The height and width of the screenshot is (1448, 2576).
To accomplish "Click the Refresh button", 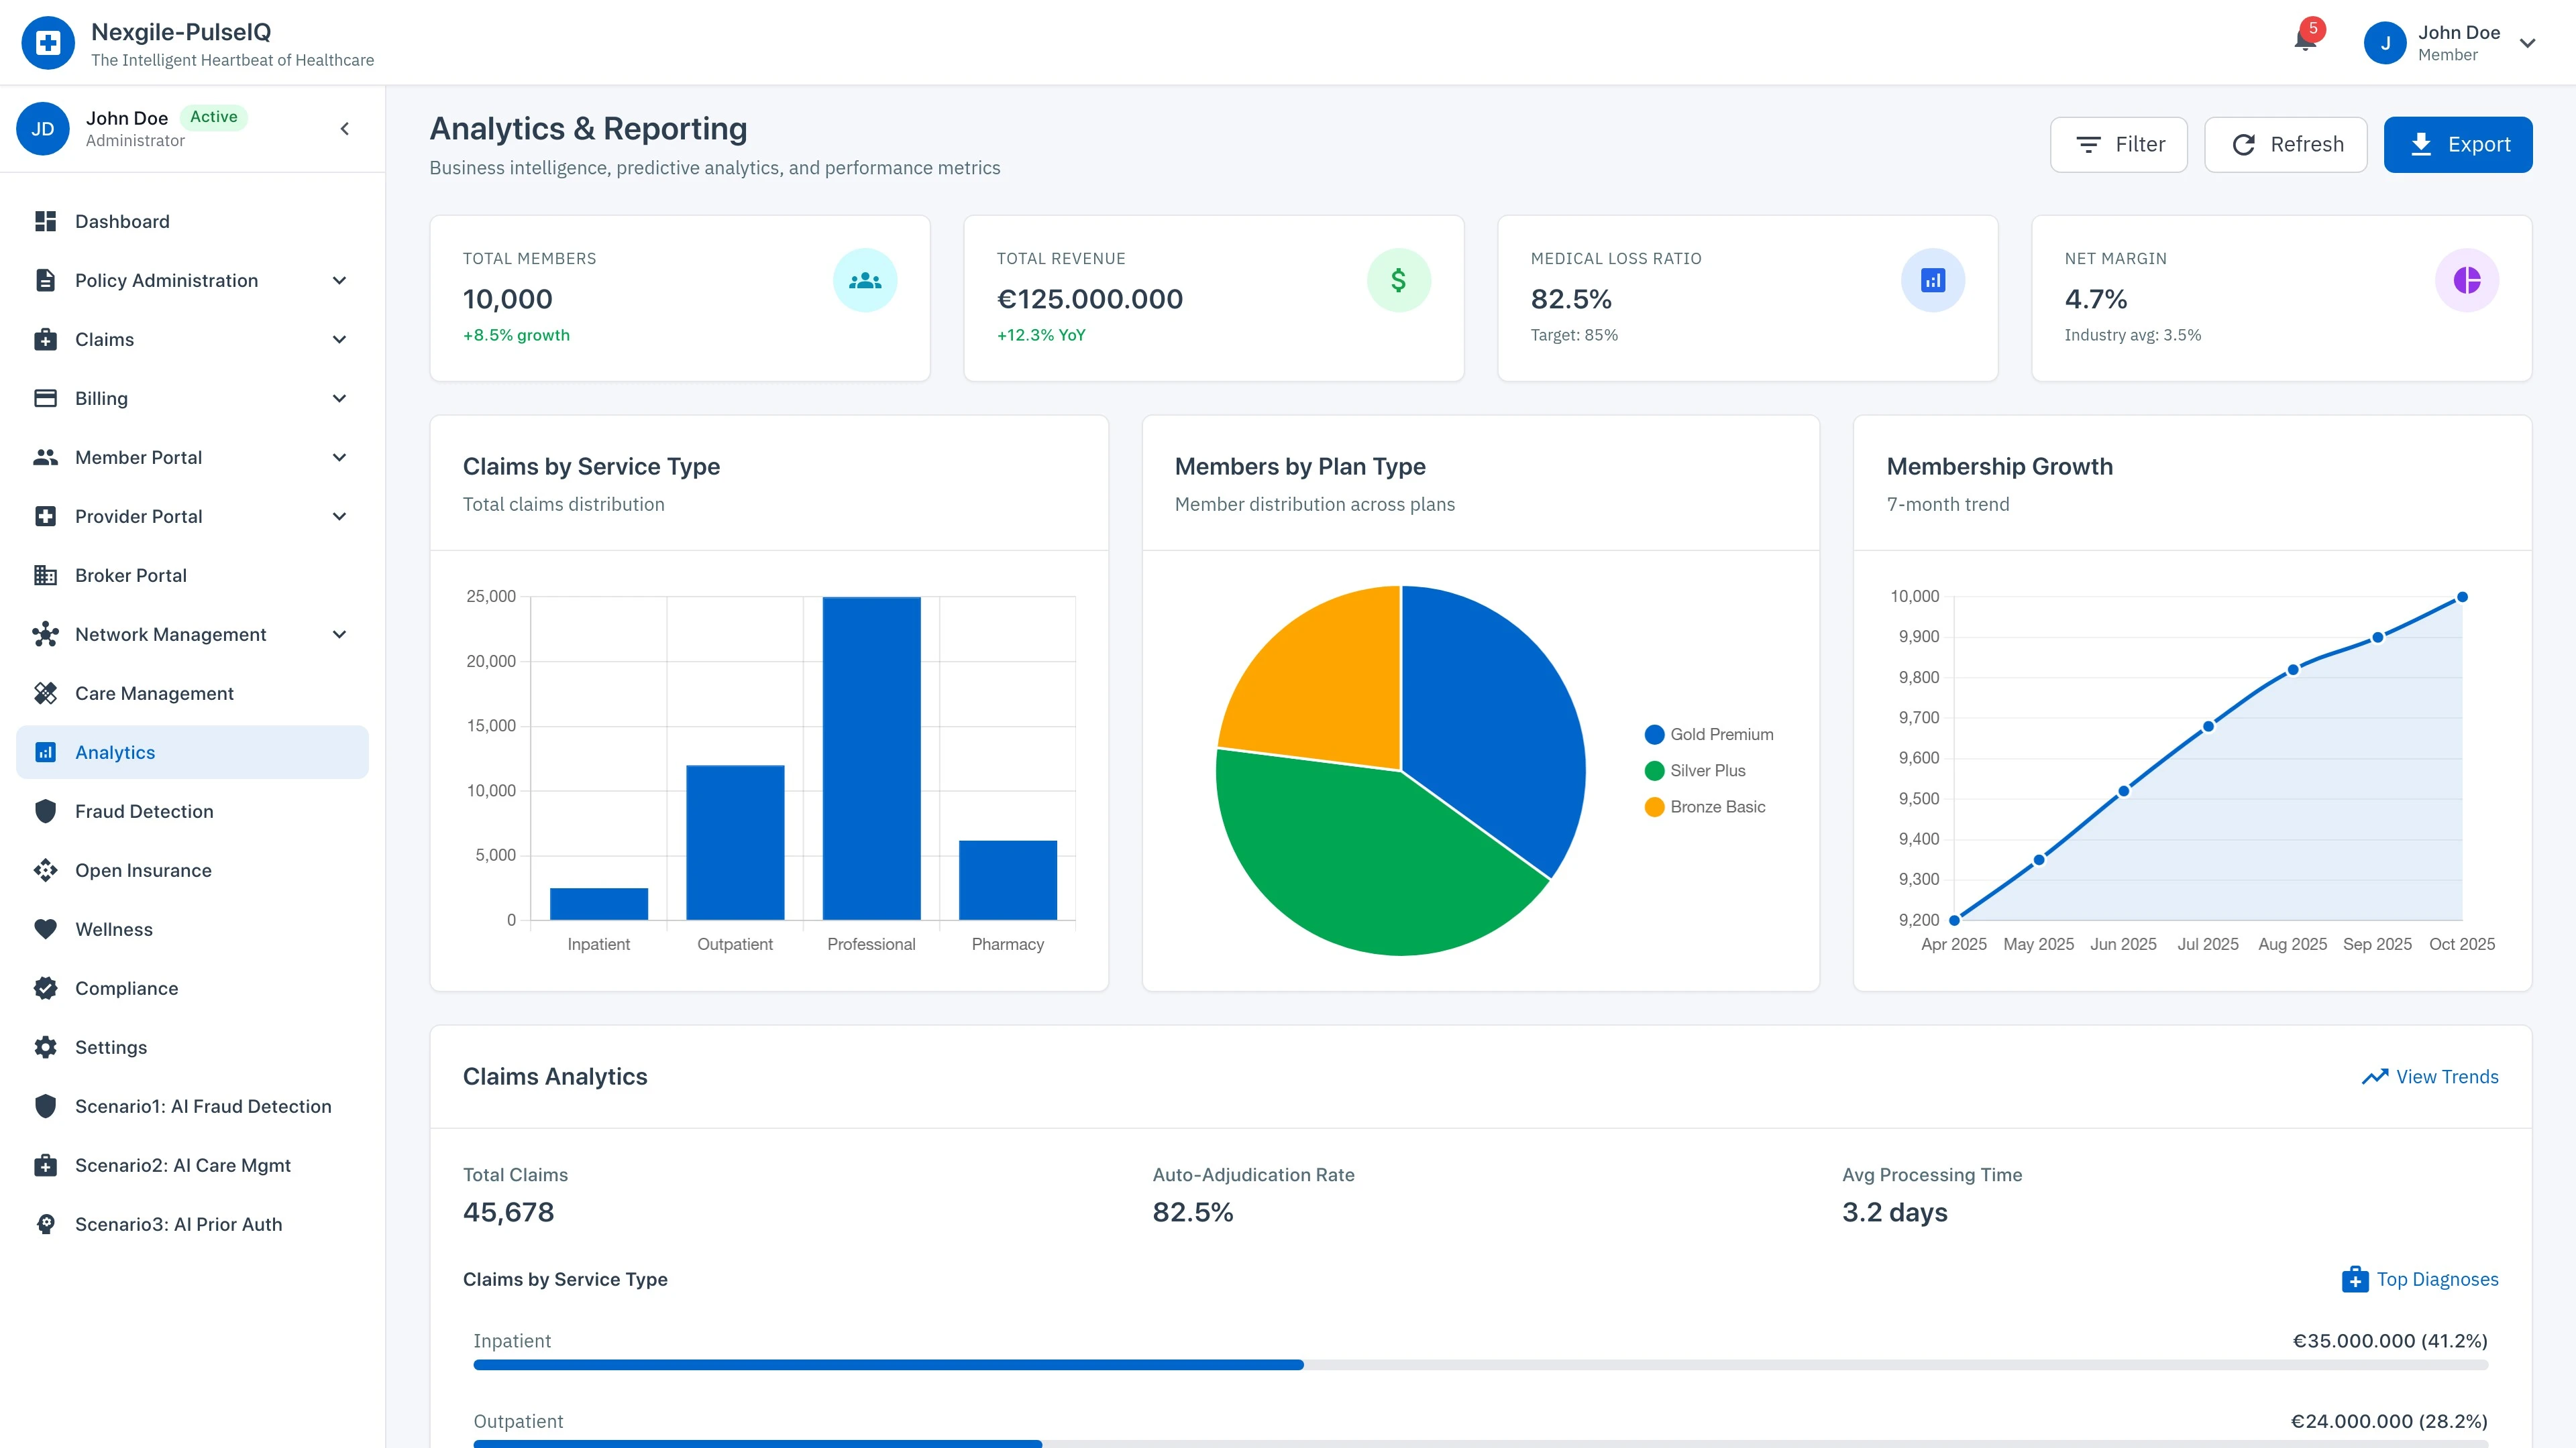I will (x=2285, y=144).
